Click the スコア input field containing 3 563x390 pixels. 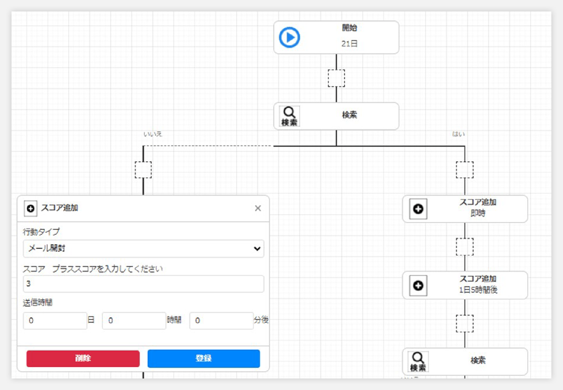144,283
